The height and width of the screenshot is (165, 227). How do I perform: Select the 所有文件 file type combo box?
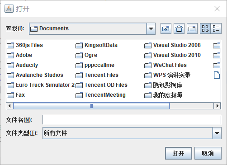point(132,133)
